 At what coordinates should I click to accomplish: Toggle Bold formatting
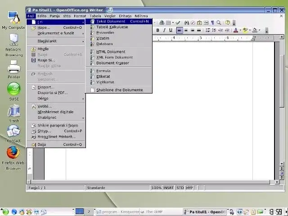[158, 30]
